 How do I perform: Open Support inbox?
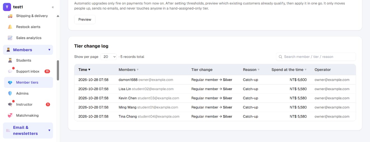[x=28, y=71]
